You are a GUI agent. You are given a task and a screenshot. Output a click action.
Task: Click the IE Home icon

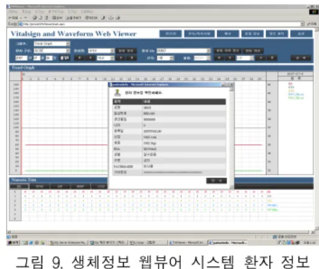click(x=46, y=18)
